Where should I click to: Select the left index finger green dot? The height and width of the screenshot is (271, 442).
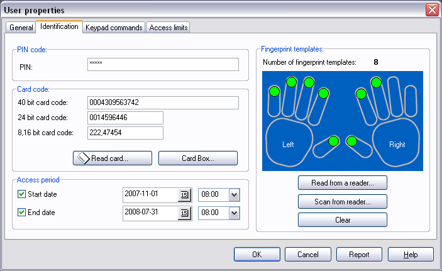pos(323,94)
